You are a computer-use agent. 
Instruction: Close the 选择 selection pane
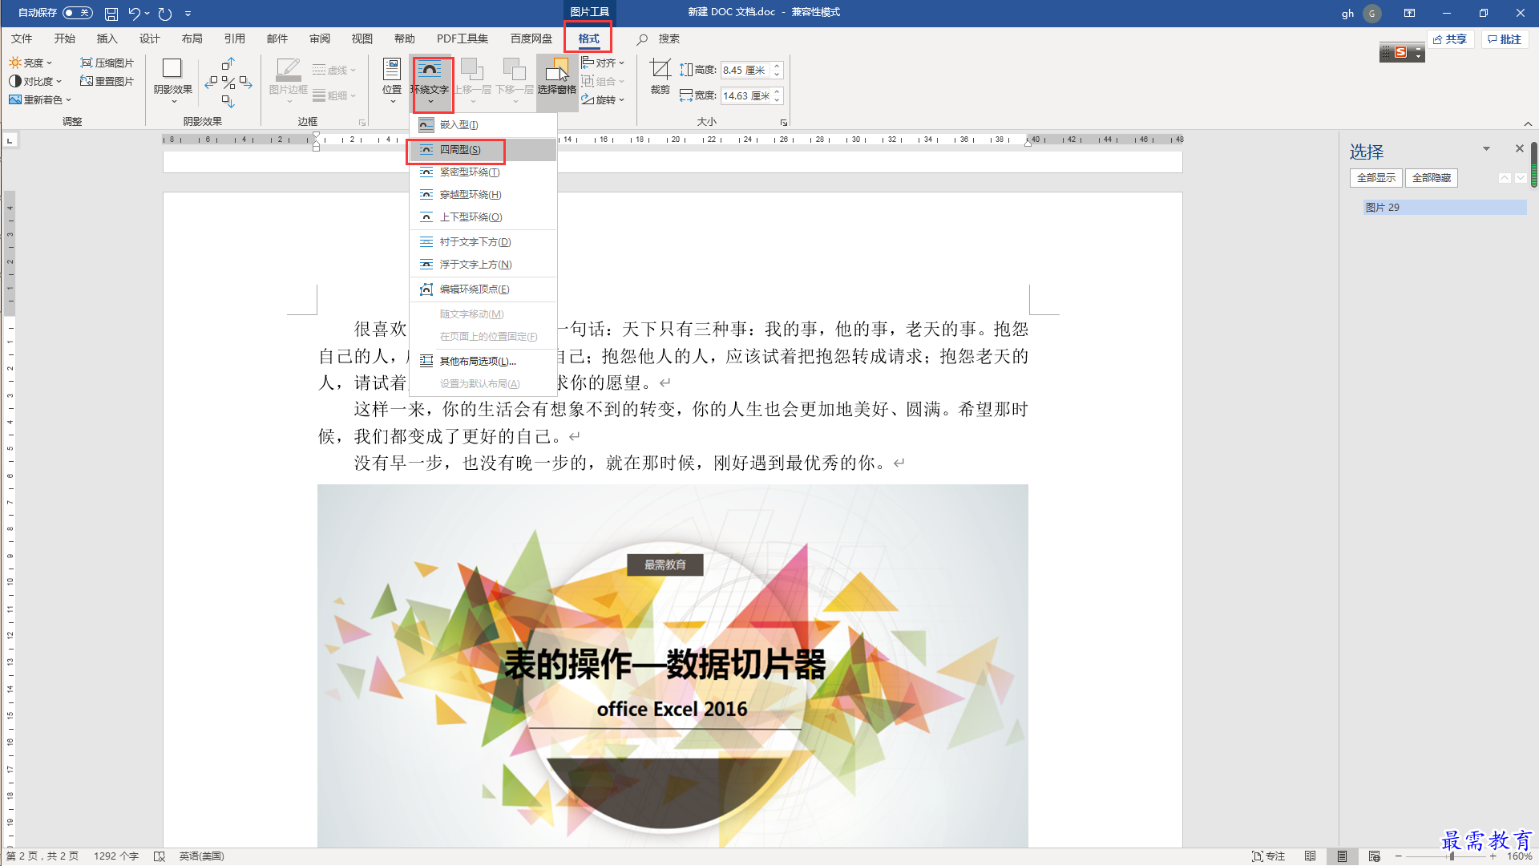[x=1519, y=148]
